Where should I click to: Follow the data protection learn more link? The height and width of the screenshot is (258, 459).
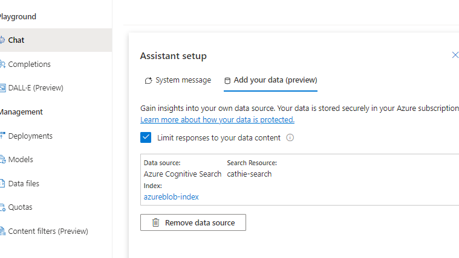tap(217, 120)
